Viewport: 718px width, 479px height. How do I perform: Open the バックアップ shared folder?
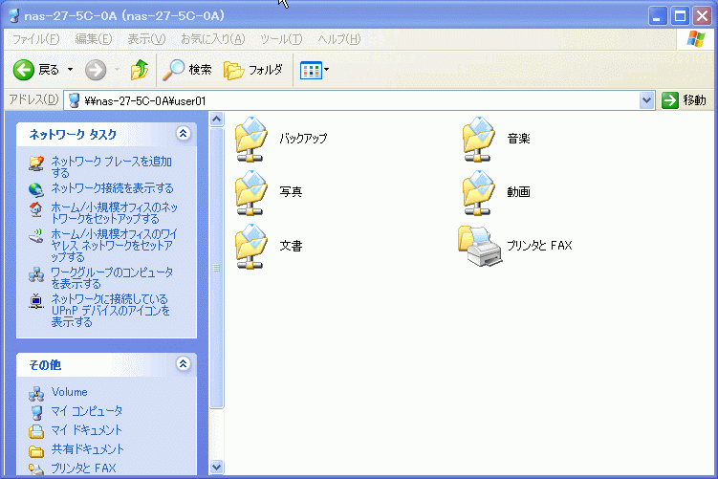[252, 139]
